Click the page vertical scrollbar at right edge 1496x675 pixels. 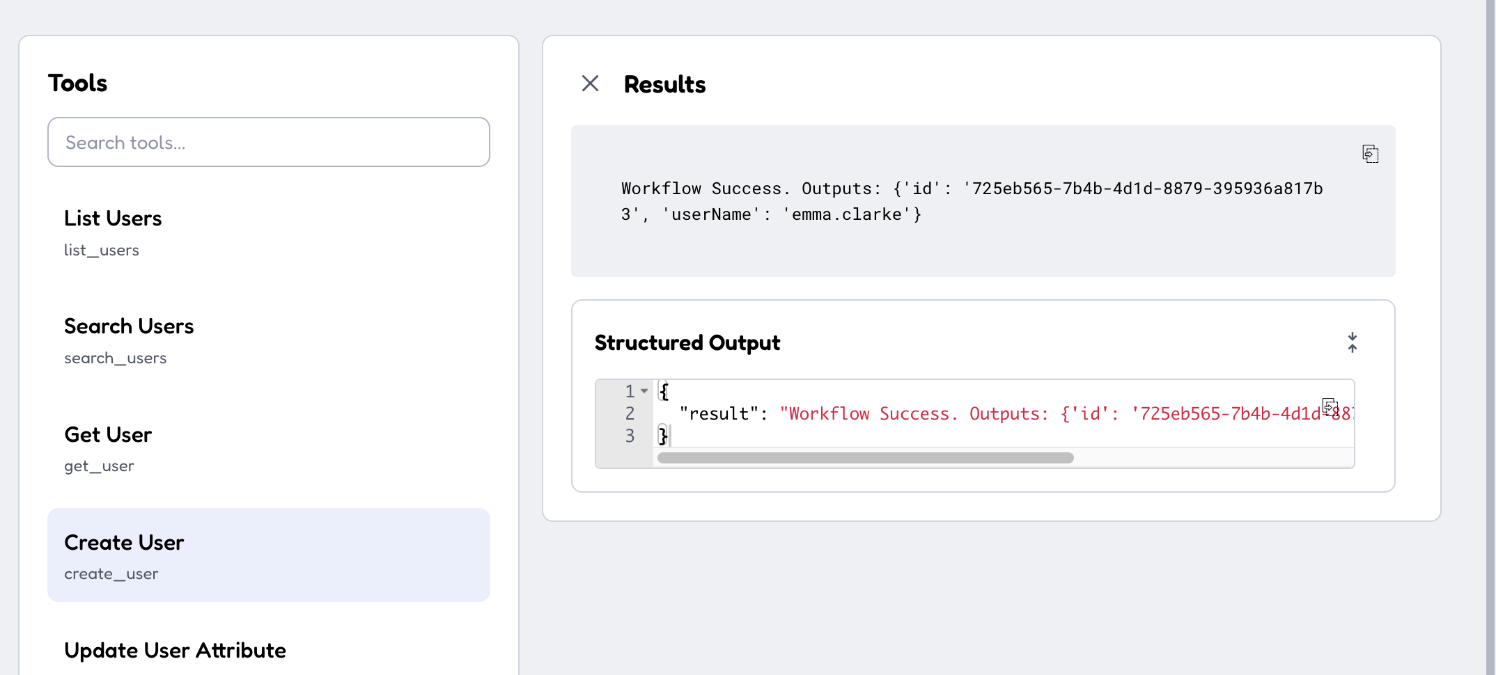point(1490,337)
